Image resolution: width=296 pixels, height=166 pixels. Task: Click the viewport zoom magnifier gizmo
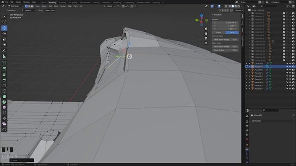[206, 29]
